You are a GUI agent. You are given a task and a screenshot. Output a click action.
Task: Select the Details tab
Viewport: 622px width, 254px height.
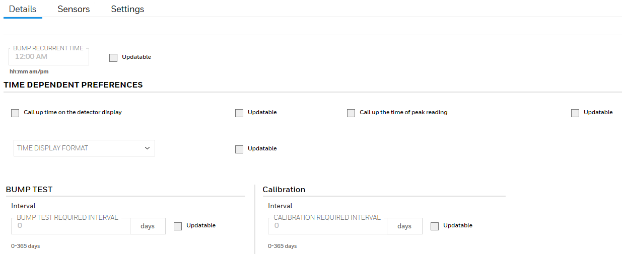[x=23, y=9]
